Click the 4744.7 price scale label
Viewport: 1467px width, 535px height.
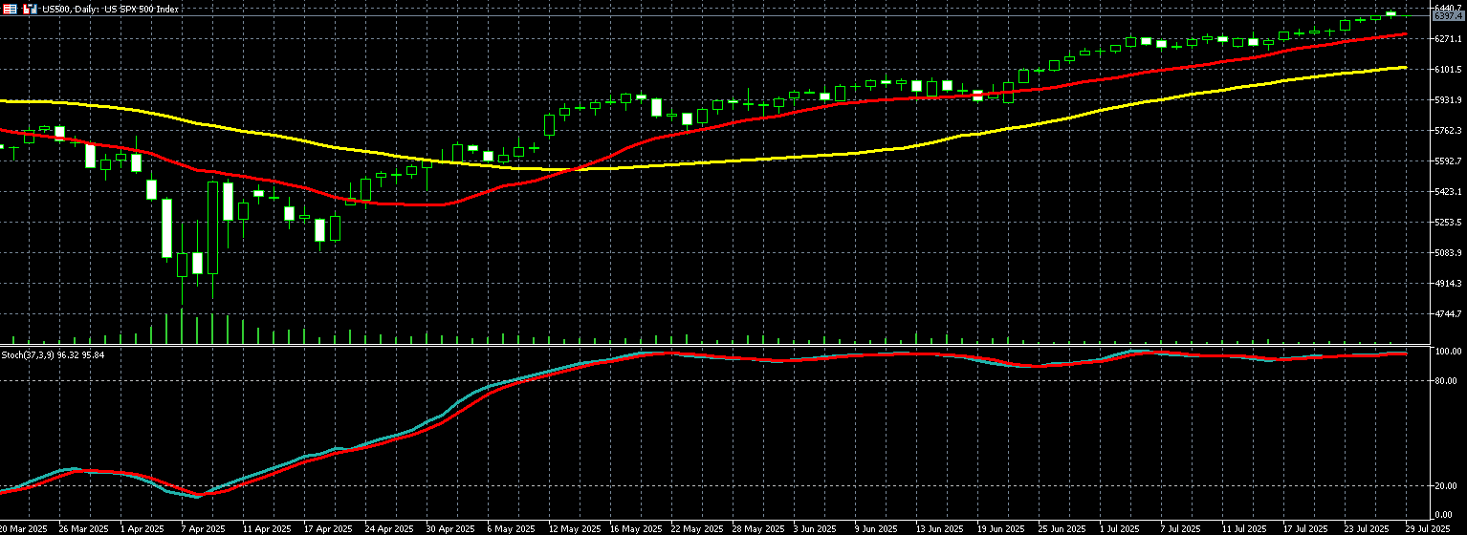tap(1445, 314)
